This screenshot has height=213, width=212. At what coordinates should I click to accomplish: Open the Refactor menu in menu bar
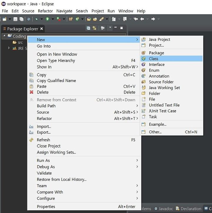click(x=45, y=11)
